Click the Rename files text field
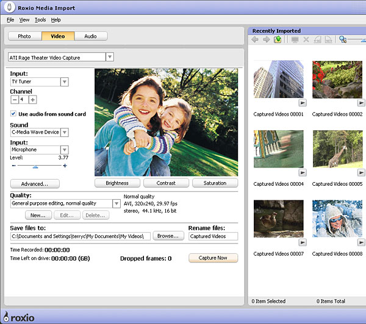The height and width of the screenshot is (324, 366). point(212,236)
